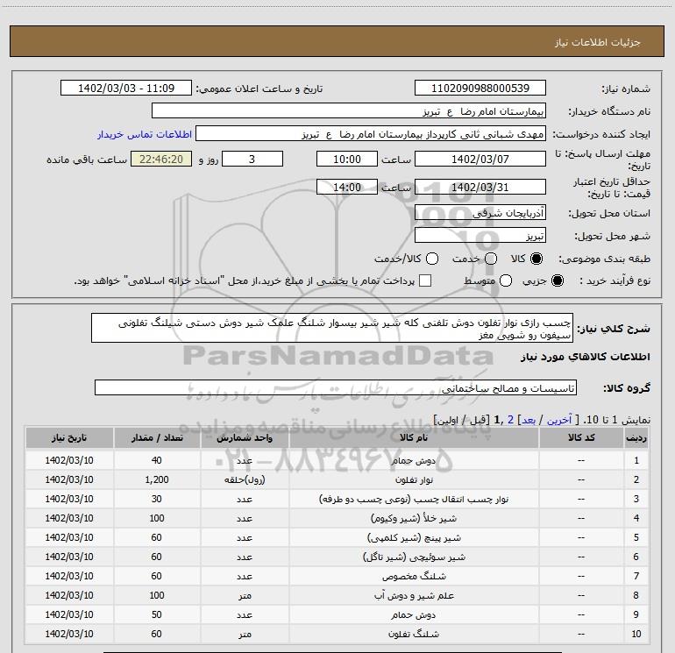The width and height of the screenshot is (675, 653).
Task: Click the quantity 50 cell in row 9
Action: point(157,614)
